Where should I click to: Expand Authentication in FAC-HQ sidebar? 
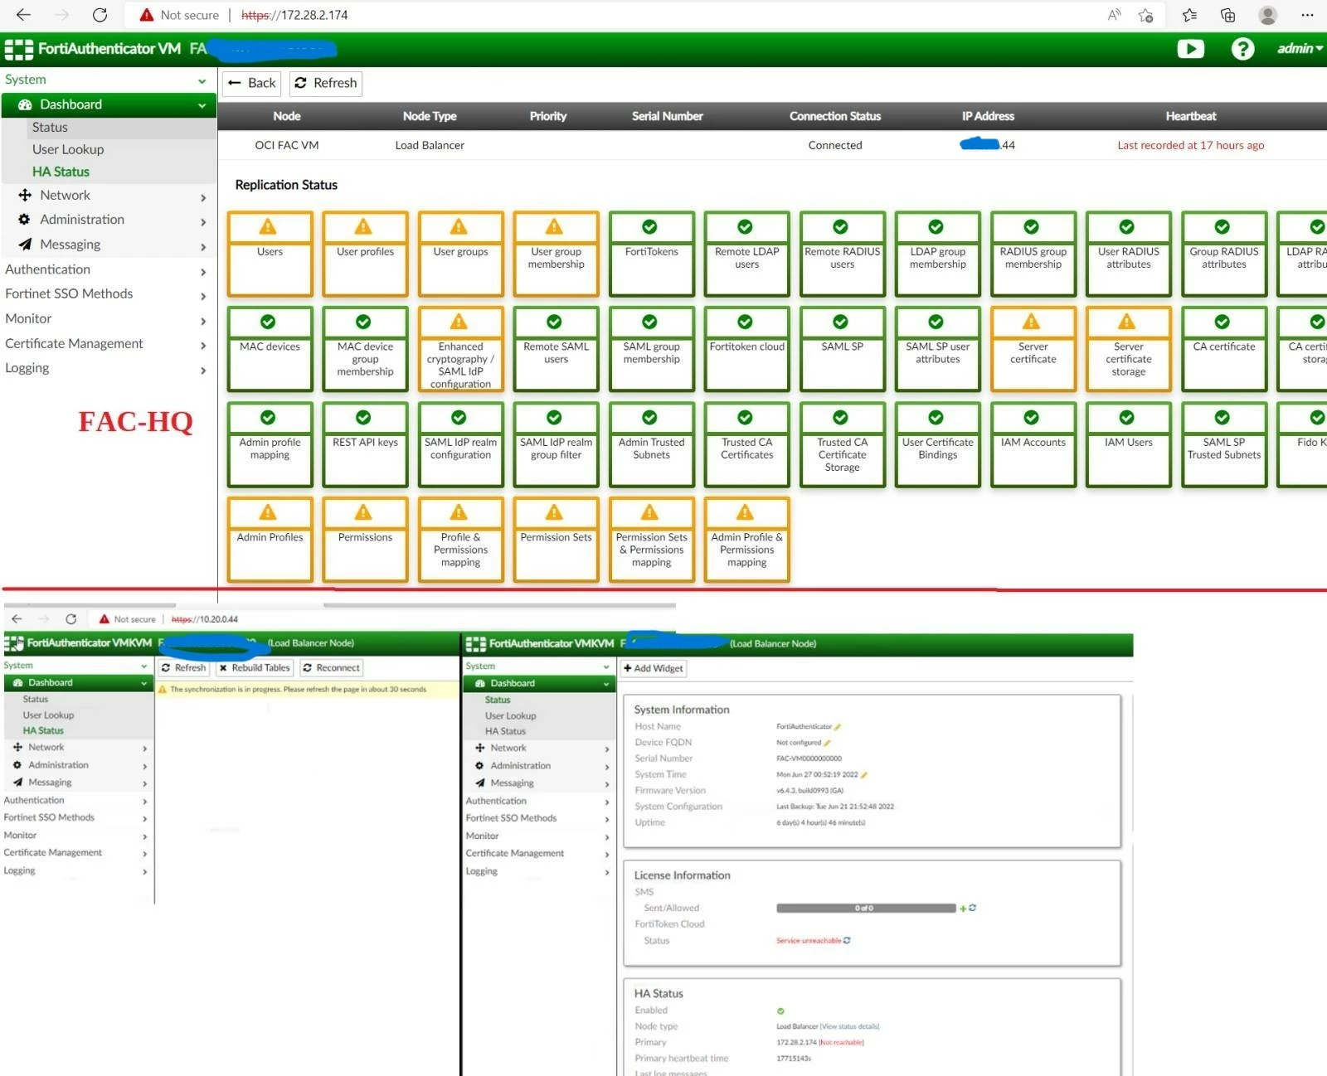tap(108, 269)
